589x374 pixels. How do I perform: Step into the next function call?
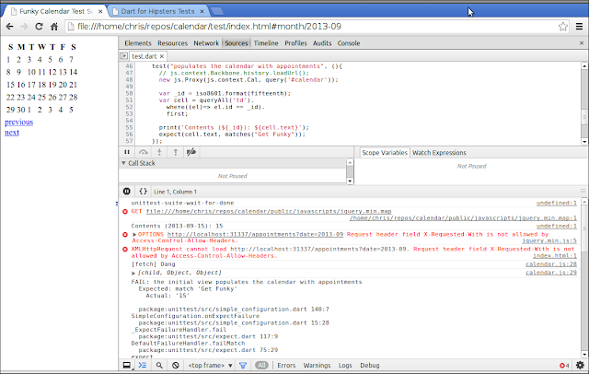tap(159, 152)
